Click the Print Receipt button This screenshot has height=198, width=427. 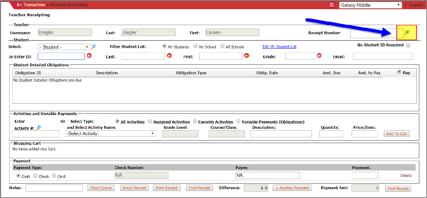click(167, 188)
